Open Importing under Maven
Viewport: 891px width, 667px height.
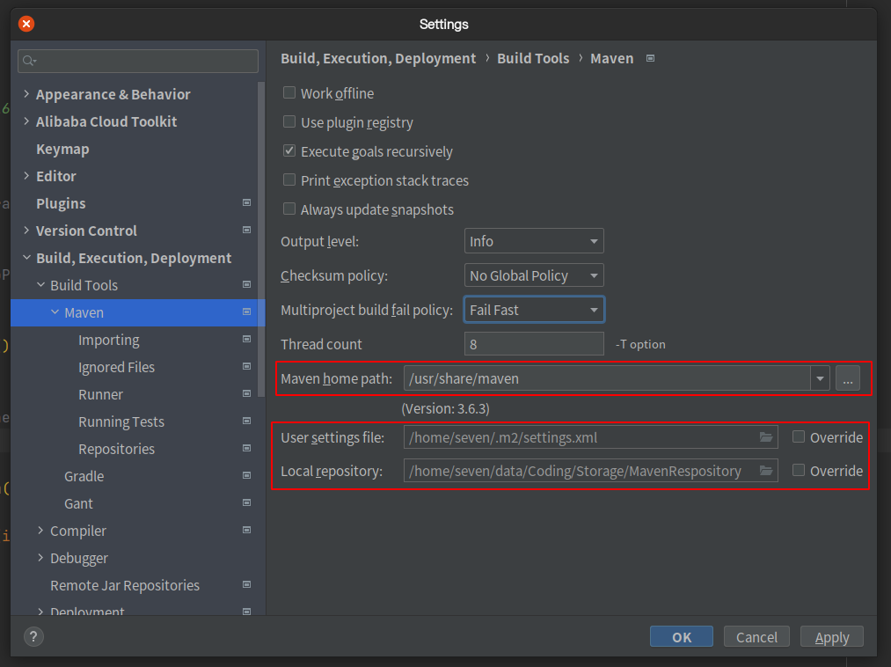click(108, 340)
